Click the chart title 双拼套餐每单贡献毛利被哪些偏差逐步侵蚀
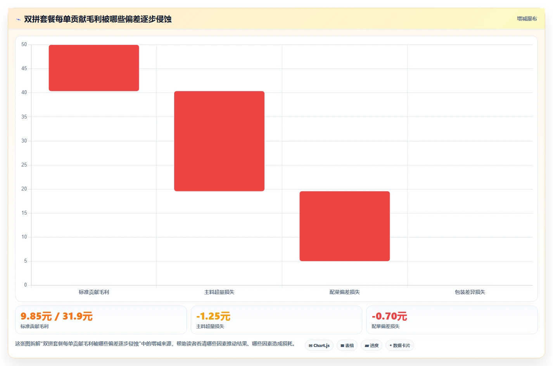The width and height of the screenshot is (553, 366). [x=98, y=19]
